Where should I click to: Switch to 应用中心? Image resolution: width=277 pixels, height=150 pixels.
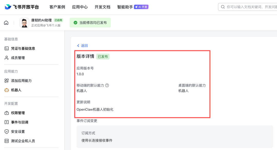click(x=80, y=7)
